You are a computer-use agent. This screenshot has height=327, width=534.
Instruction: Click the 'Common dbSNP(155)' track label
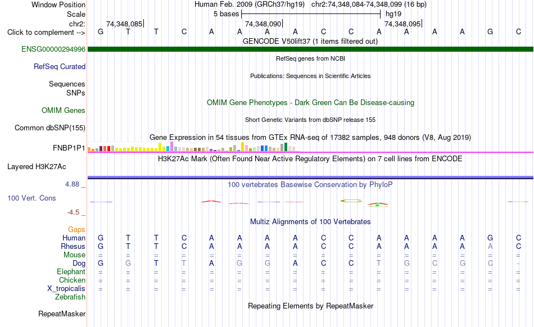click(x=49, y=128)
